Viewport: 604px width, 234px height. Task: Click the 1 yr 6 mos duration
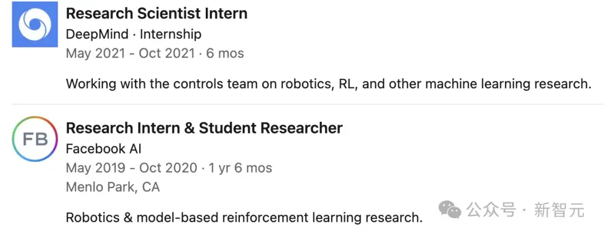(x=240, y=168)
